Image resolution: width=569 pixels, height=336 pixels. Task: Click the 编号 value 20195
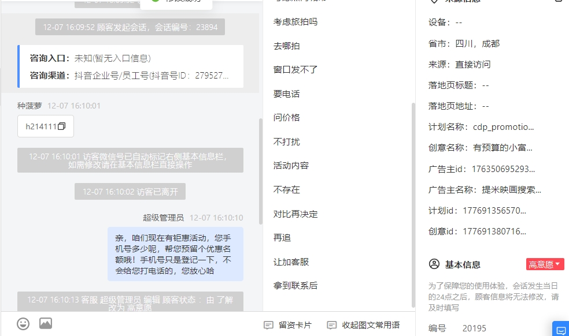(x=474, y=328)
